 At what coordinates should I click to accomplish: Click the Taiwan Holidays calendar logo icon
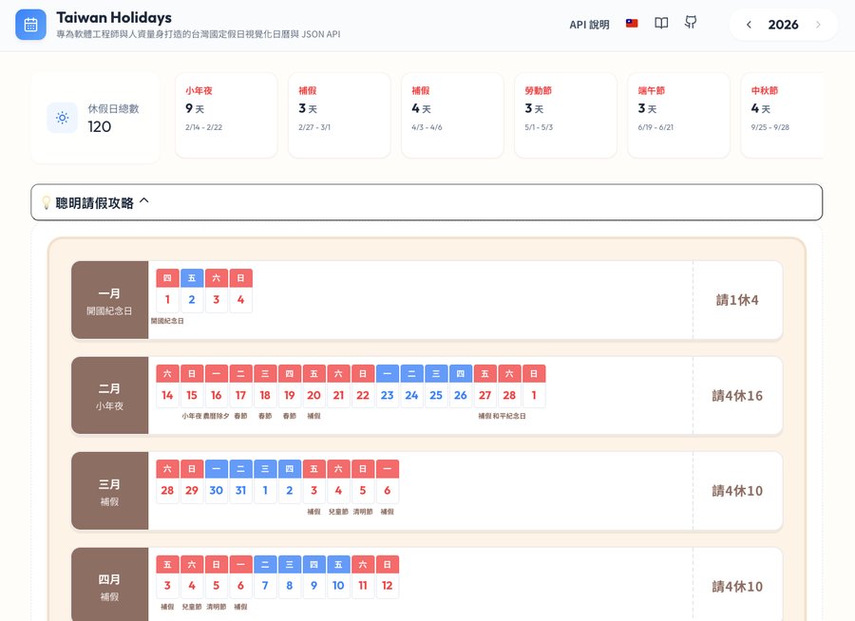pos(31,24)
